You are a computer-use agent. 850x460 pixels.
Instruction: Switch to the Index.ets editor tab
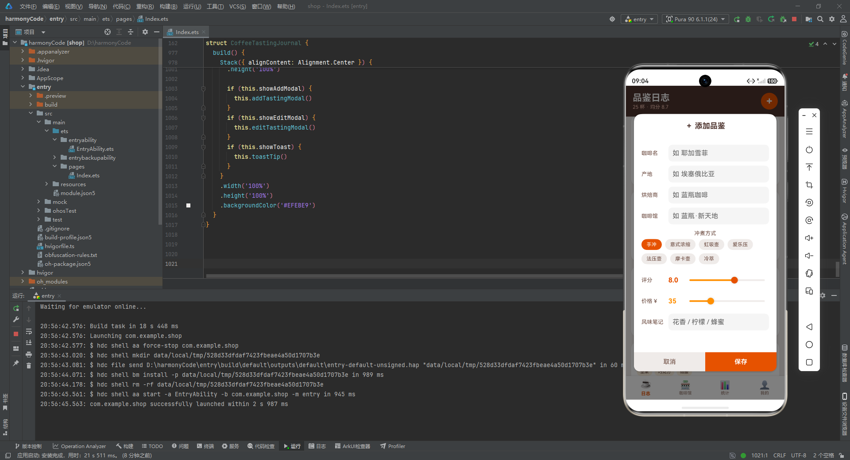pyautogui.click(x=186, y=32)
